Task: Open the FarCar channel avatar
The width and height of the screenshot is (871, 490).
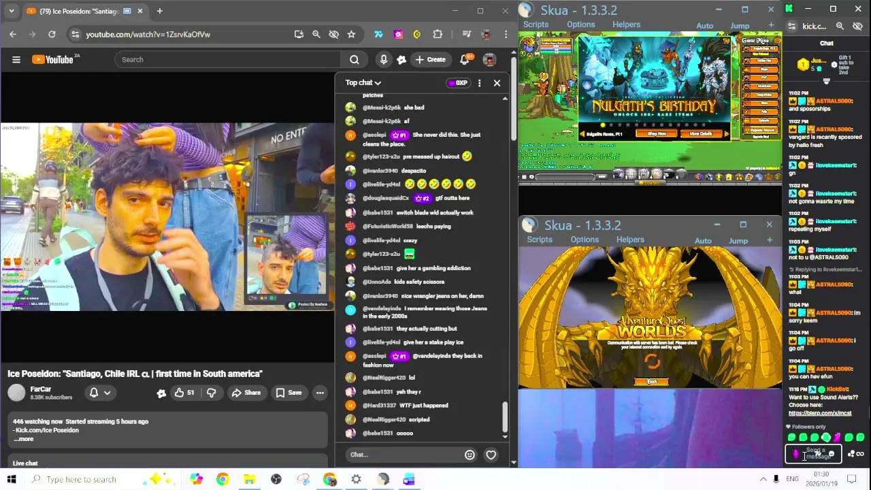Action: click(16, 393)
